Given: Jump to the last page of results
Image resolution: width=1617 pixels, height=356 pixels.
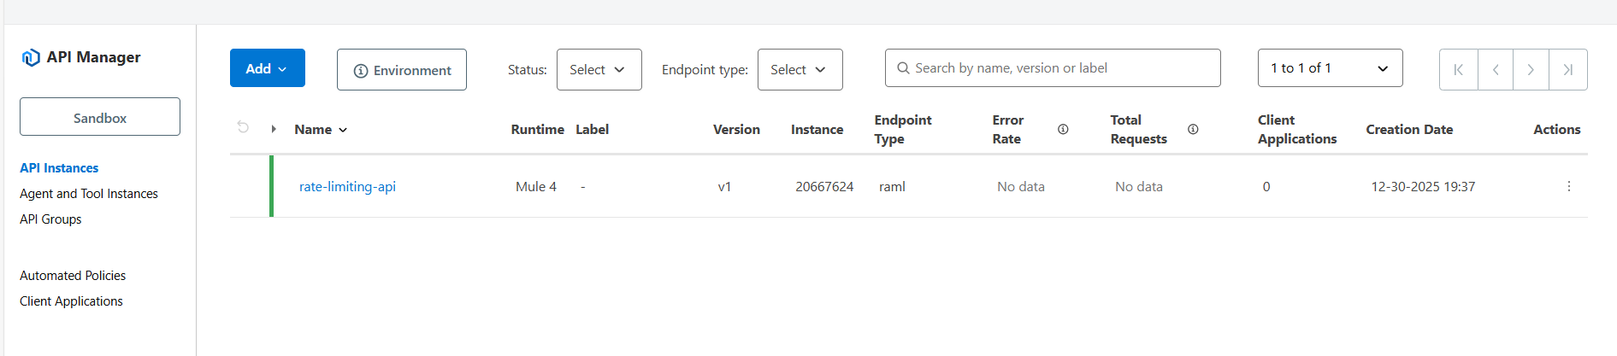Looking at the screenshot, I should pos(1568,70).
